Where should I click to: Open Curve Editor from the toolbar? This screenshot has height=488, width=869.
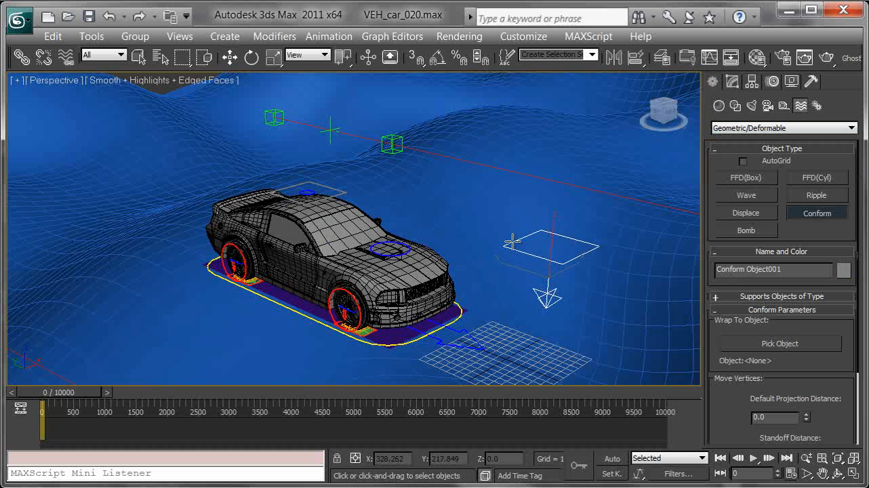tap(709, 58)
